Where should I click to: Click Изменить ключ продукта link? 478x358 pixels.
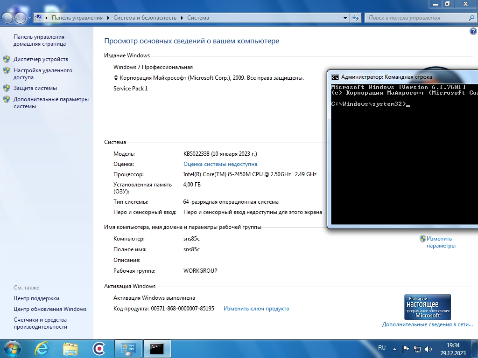(x=256, y=309)
